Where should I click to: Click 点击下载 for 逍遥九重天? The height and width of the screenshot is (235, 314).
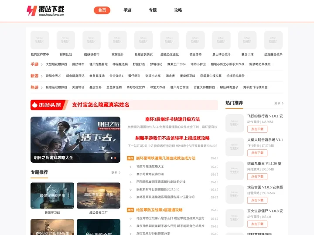[x=257, y=177]
